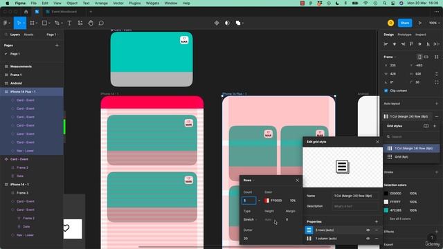This screenshot has width=443, height=249.
Task: Switch to the Inspect tab
Action: pos(421,35)
